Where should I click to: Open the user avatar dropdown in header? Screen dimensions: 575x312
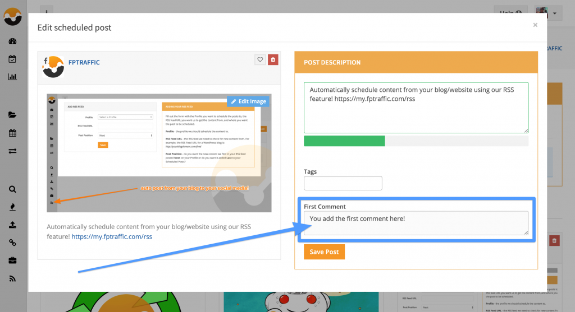(547, 12)
